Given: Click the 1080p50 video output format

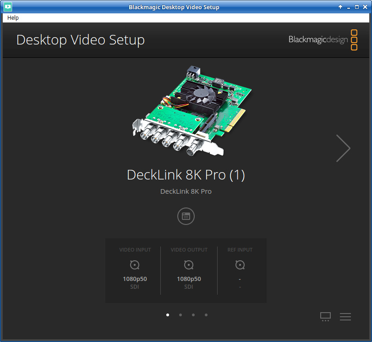Looking at the screenshot, I should click(x=189, y=279).
